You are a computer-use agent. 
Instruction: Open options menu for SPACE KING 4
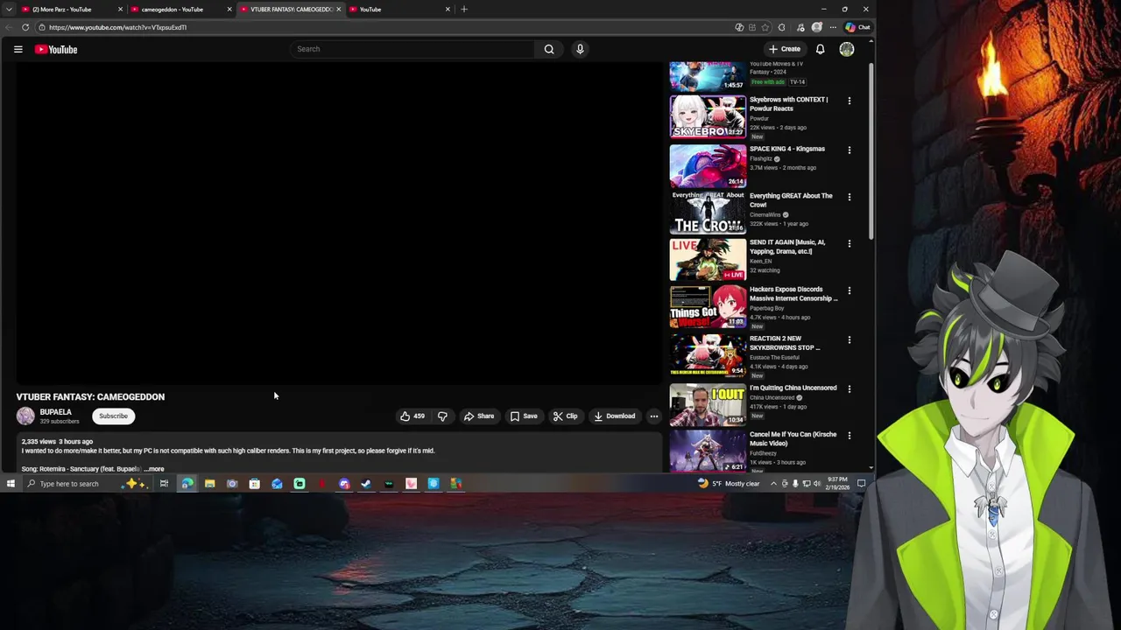pyautogui.click(x=849, y=150)
